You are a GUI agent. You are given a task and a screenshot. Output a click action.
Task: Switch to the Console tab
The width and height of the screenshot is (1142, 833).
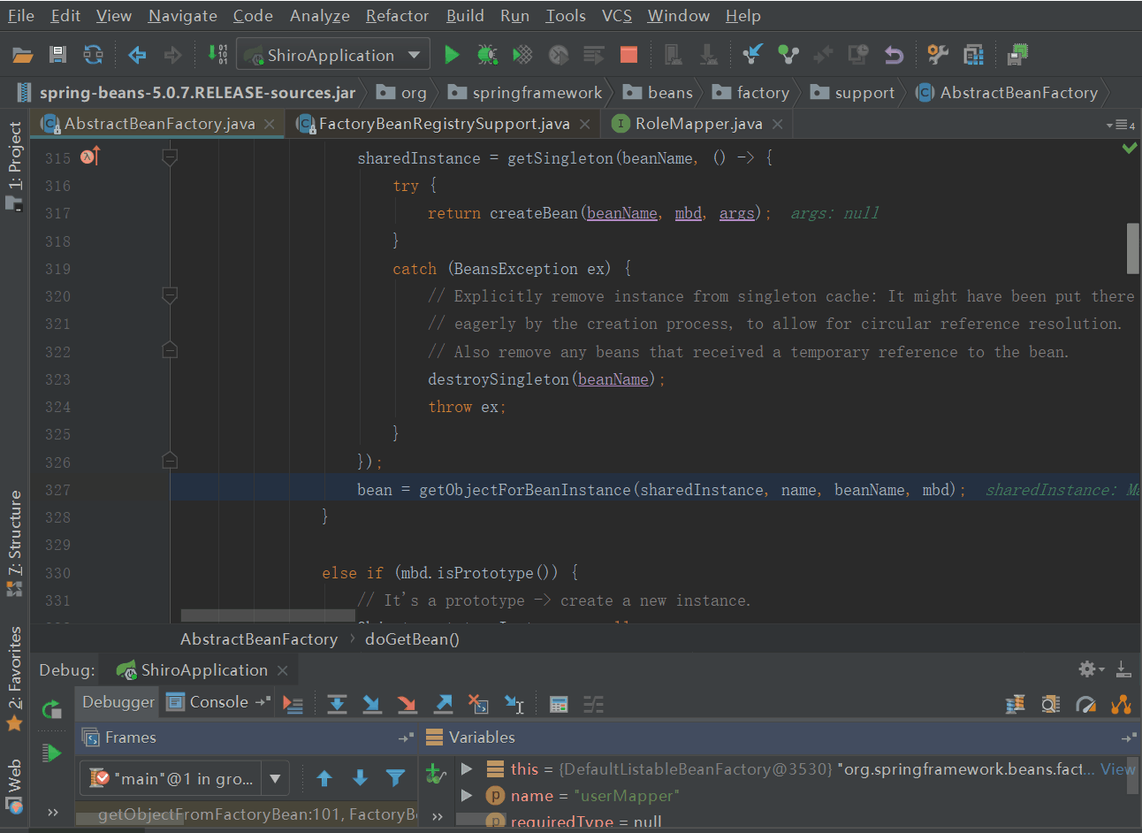coord(218,702)
